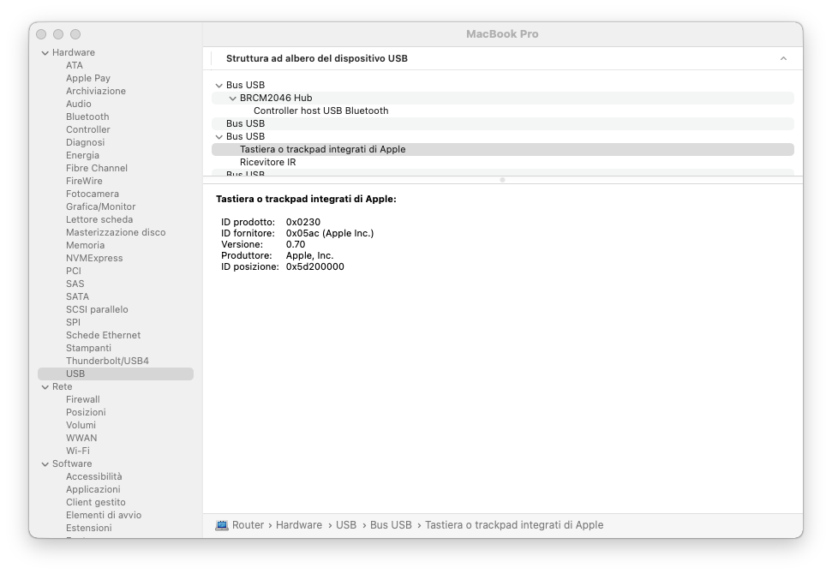
Task: Select Tastiera o trackpad integrati row
Action: pyautogui.click(x=502, y=150)
